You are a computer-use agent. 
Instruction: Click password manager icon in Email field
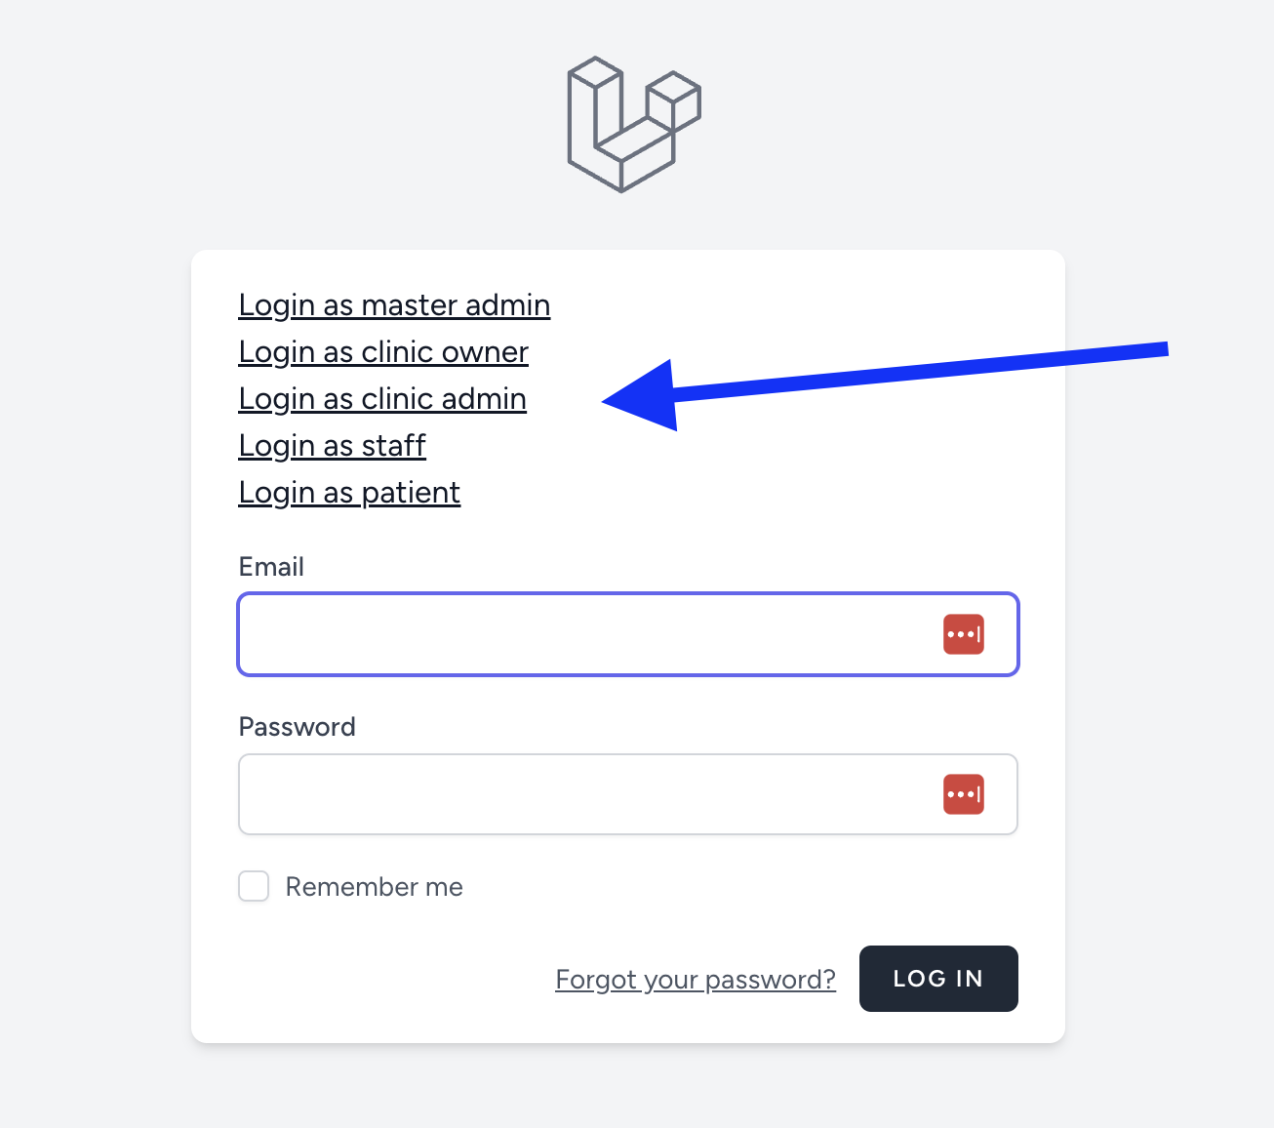point(963,634)
